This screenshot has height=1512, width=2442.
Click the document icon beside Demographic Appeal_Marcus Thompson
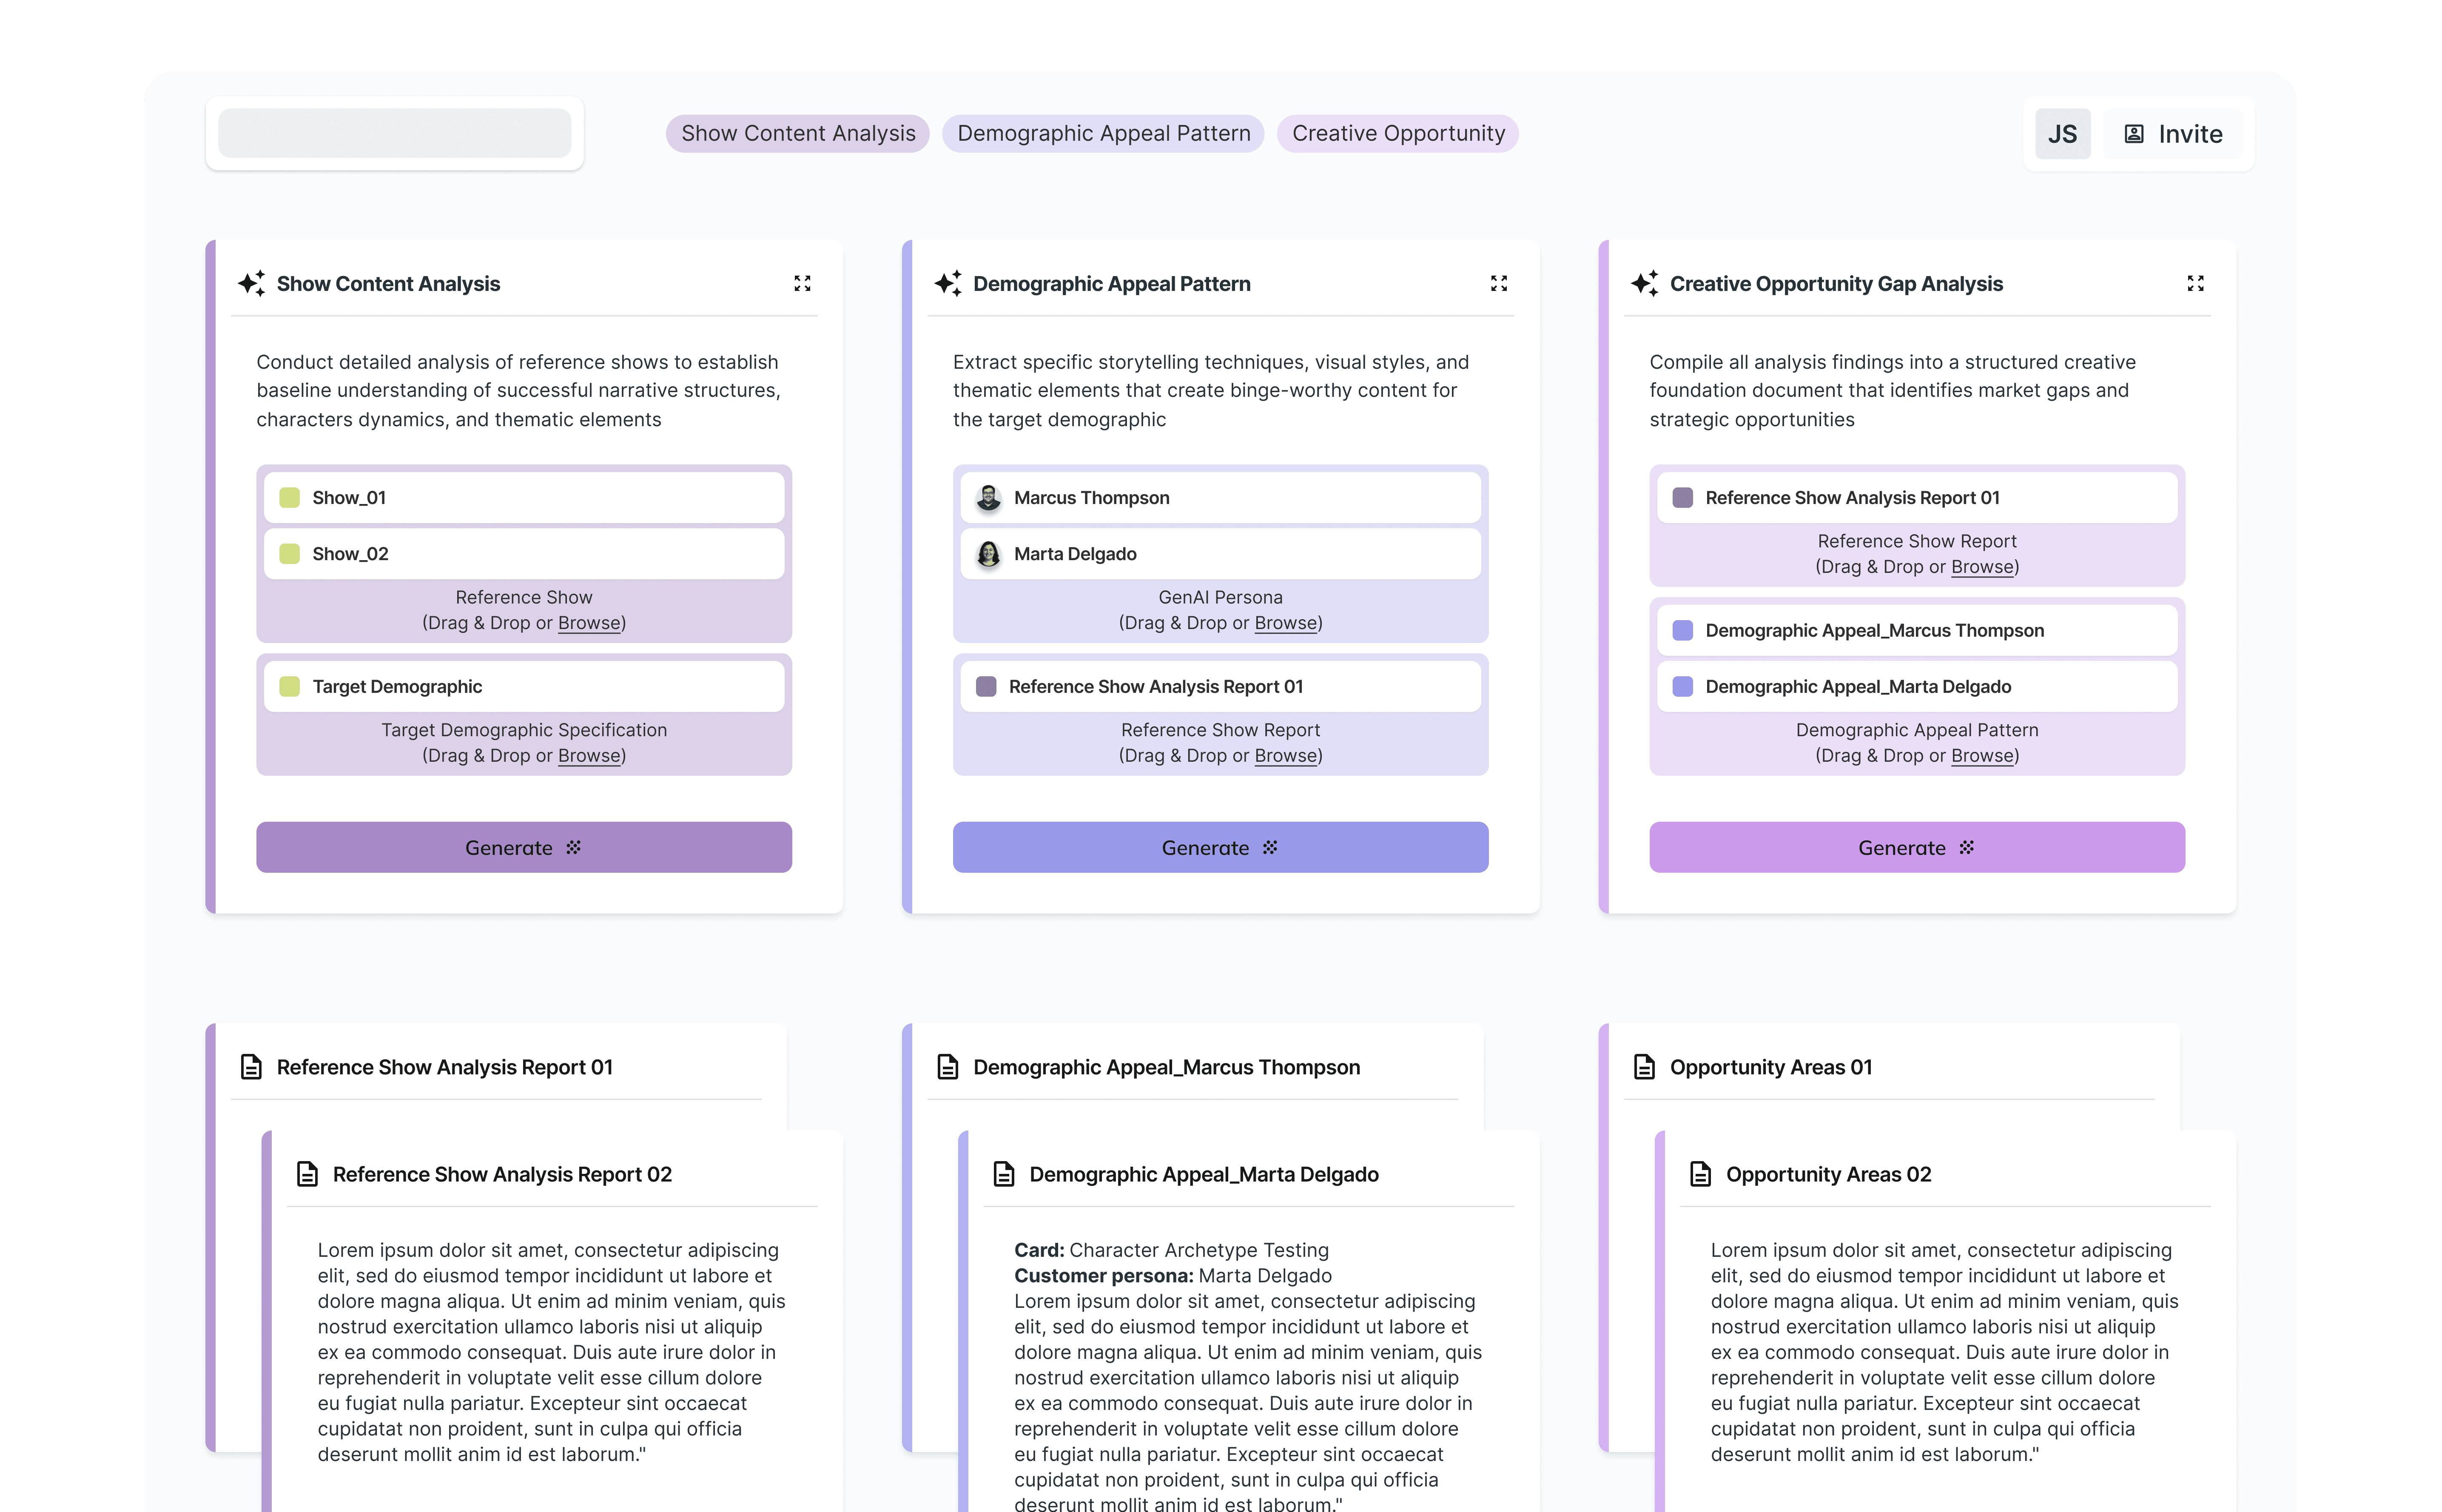pyautogui.click(x=948, y=1067)
